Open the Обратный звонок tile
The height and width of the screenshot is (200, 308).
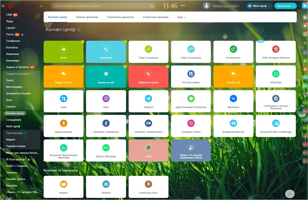[148, 76]
